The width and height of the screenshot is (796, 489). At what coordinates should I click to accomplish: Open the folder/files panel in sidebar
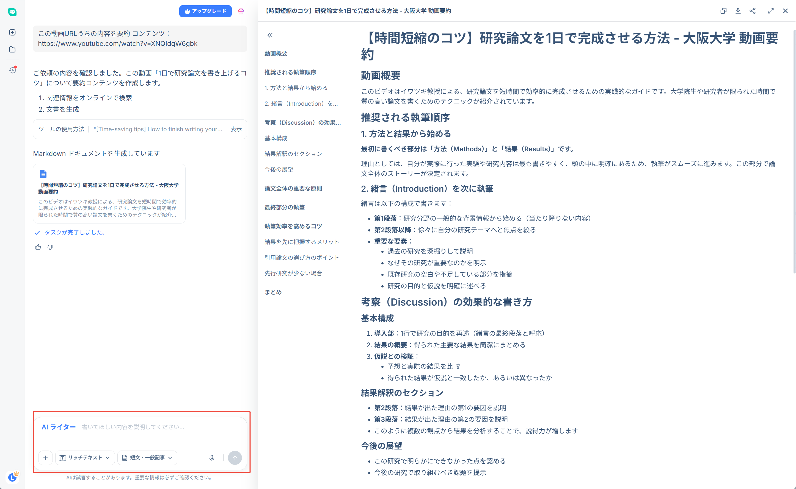12,49
